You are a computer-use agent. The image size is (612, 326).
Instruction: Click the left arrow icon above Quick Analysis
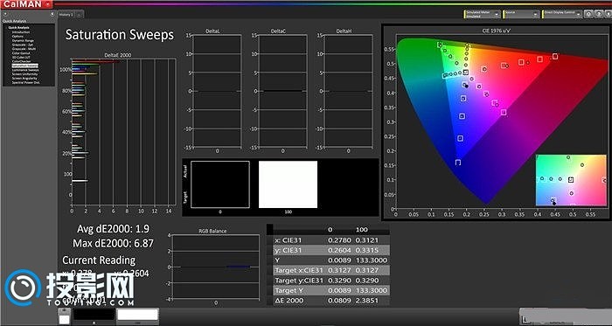tap(4, 14)
